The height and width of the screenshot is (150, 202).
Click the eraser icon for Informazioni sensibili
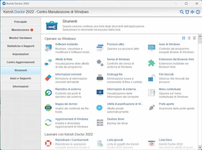coord(48,78)
